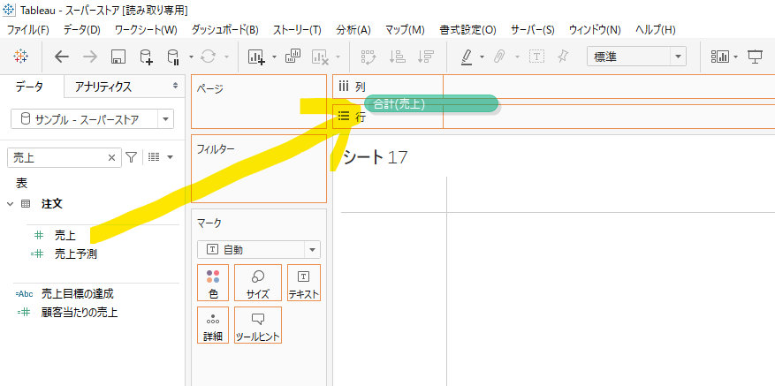
Task: Click the 注文 table name
Action: pos(51,204)
